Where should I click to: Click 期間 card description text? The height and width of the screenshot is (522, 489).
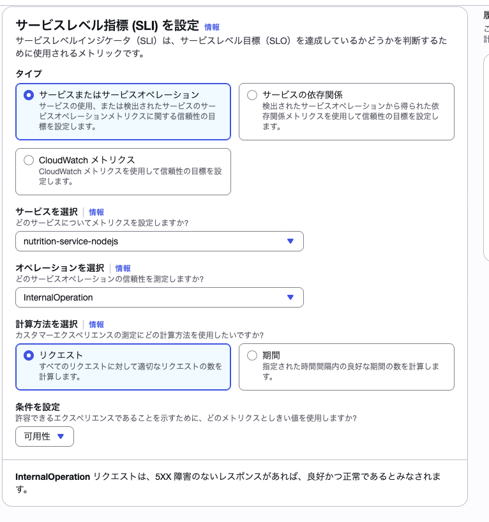350,371
